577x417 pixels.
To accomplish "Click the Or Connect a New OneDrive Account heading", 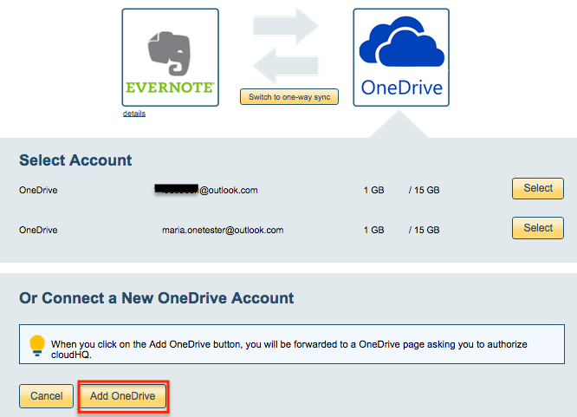I will [157, 298].
